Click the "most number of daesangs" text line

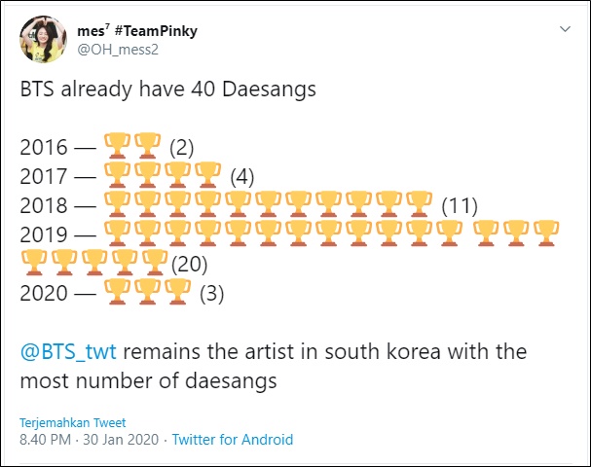(x=149, y=381)
